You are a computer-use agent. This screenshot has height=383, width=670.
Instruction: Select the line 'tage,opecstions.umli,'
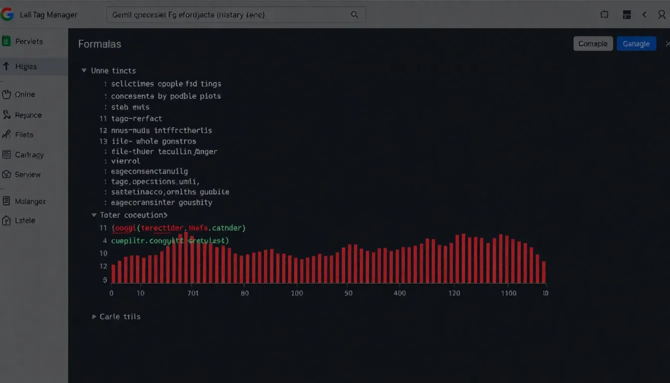155,182
